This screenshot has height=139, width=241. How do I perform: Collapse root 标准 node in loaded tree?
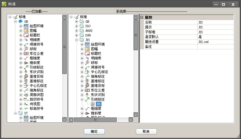coord(10,17)
